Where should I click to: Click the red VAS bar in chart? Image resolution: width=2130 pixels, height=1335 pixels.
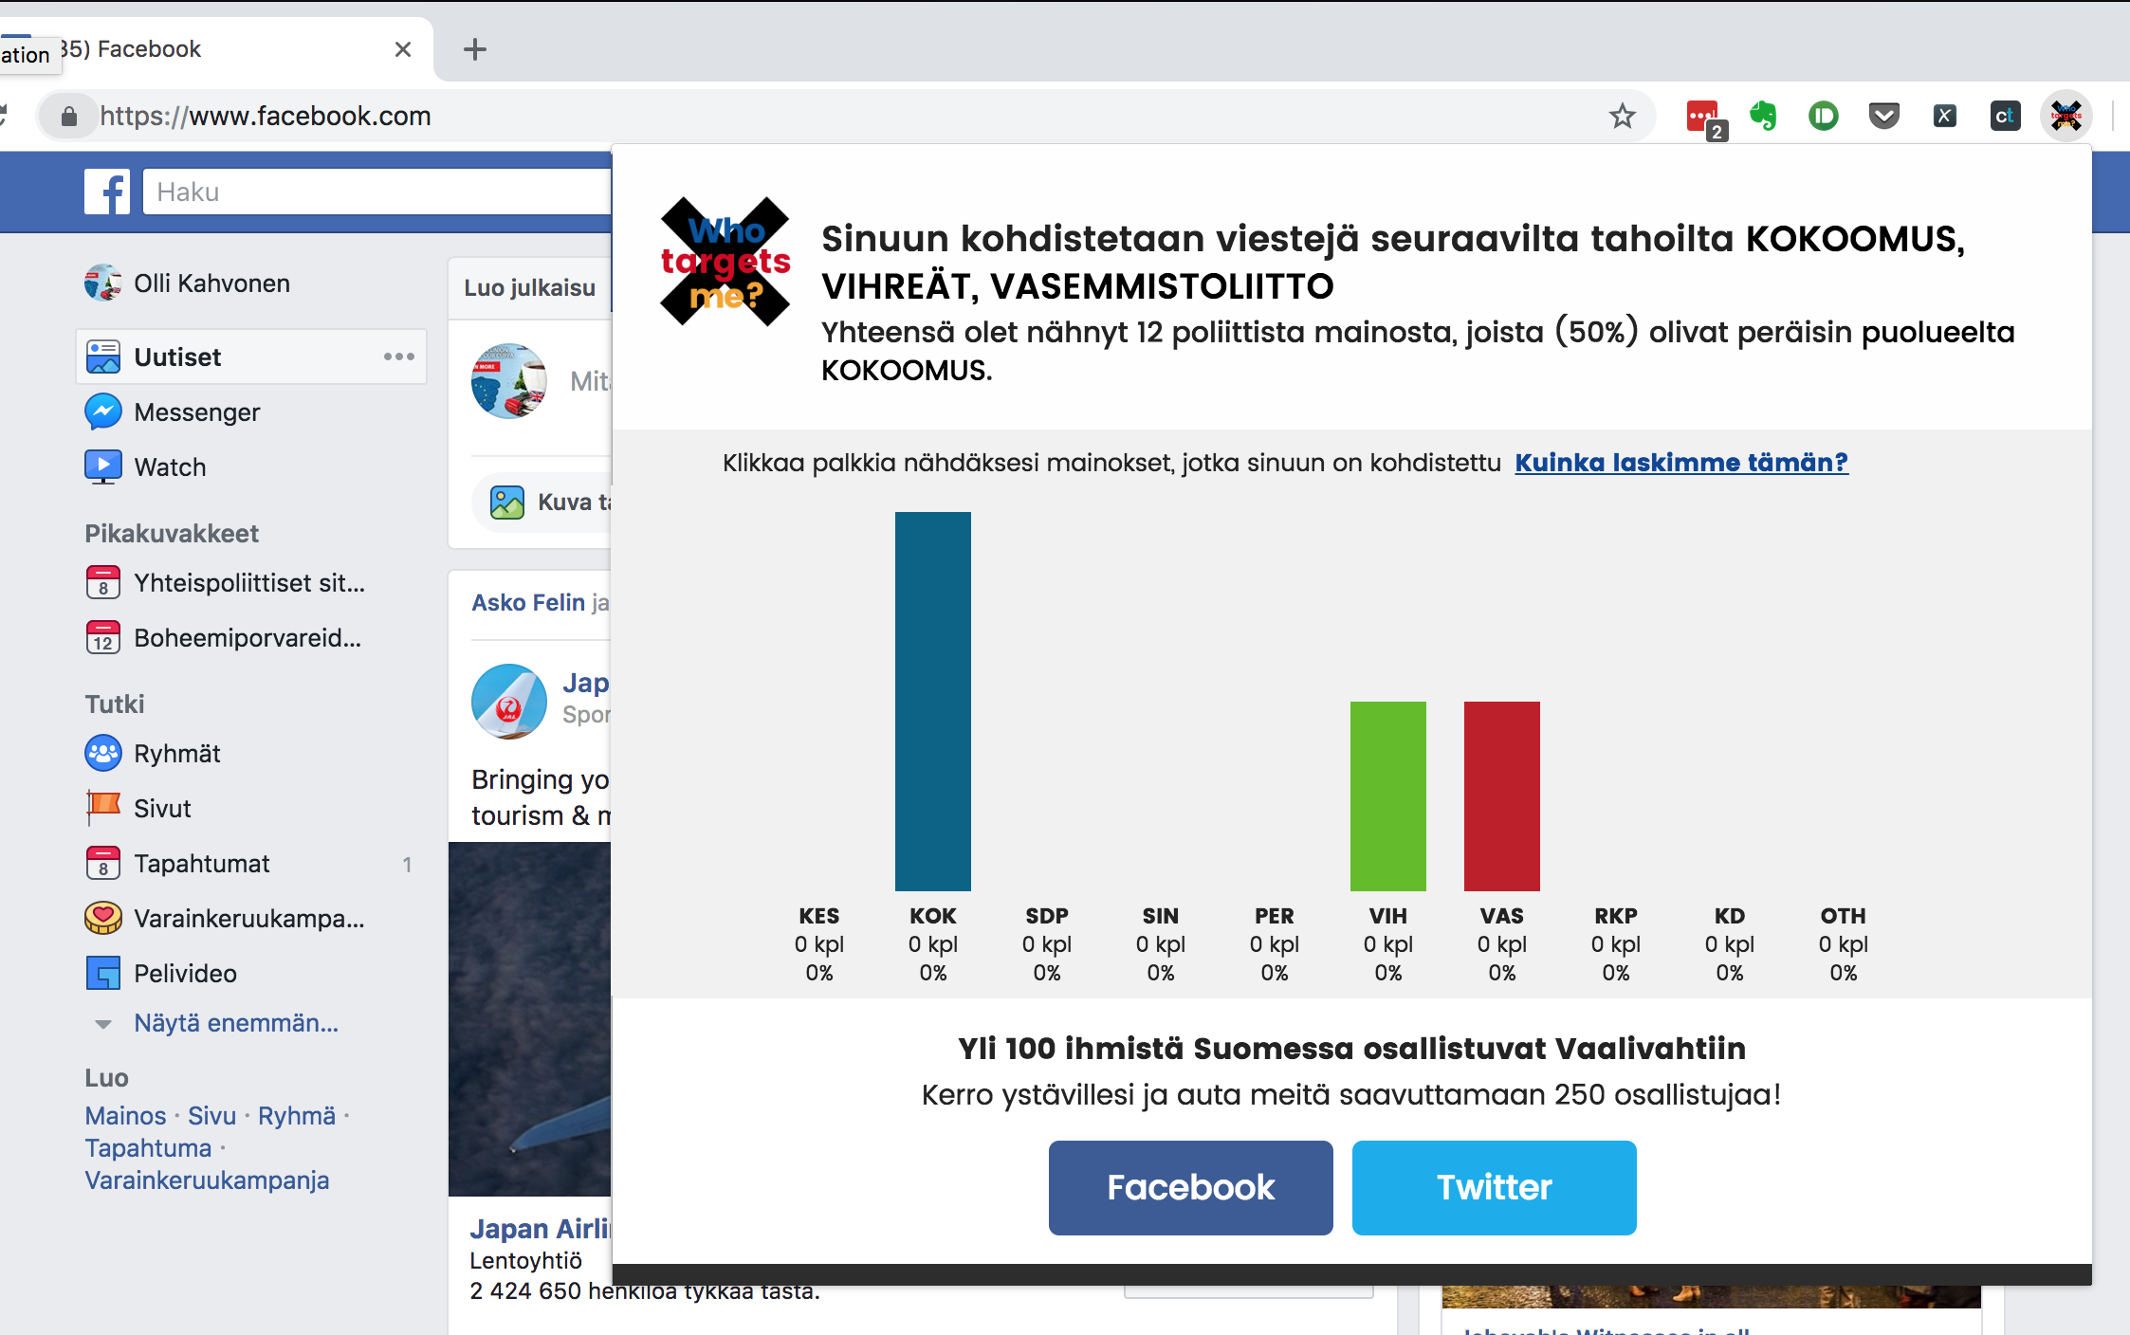click(1502, 796)
